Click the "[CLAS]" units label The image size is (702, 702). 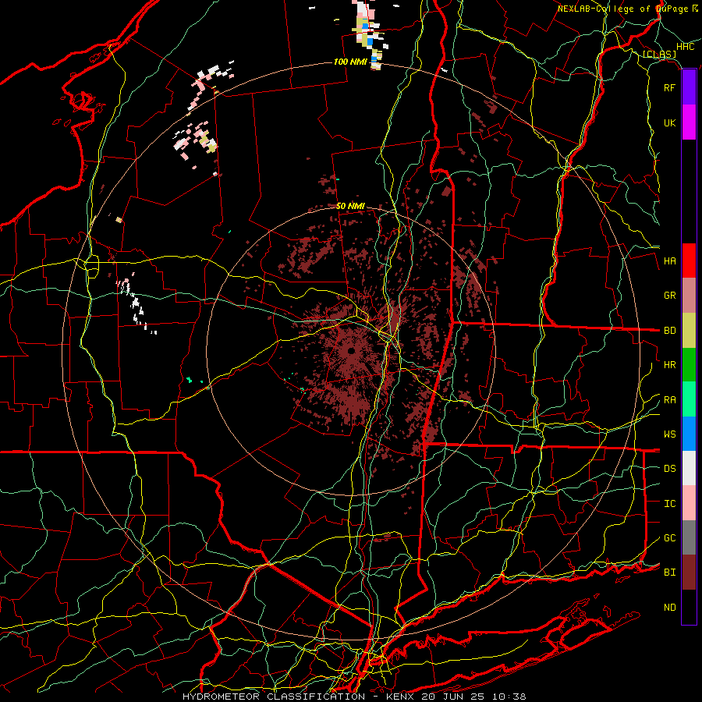coord(659,55)
